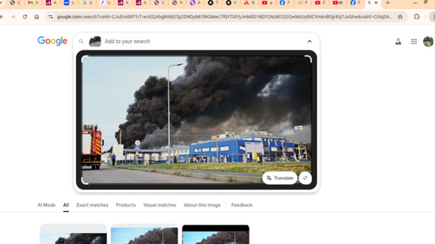This screenshot has height=244, width=435.
Task: Go to the browser home page
Action: click(37, 17)
